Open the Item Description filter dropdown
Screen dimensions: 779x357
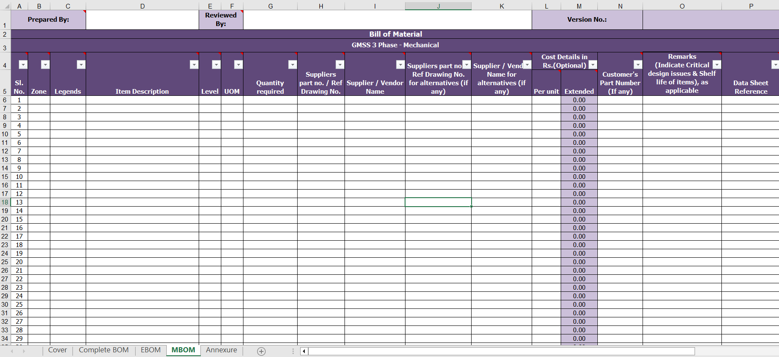pos(194,64)
